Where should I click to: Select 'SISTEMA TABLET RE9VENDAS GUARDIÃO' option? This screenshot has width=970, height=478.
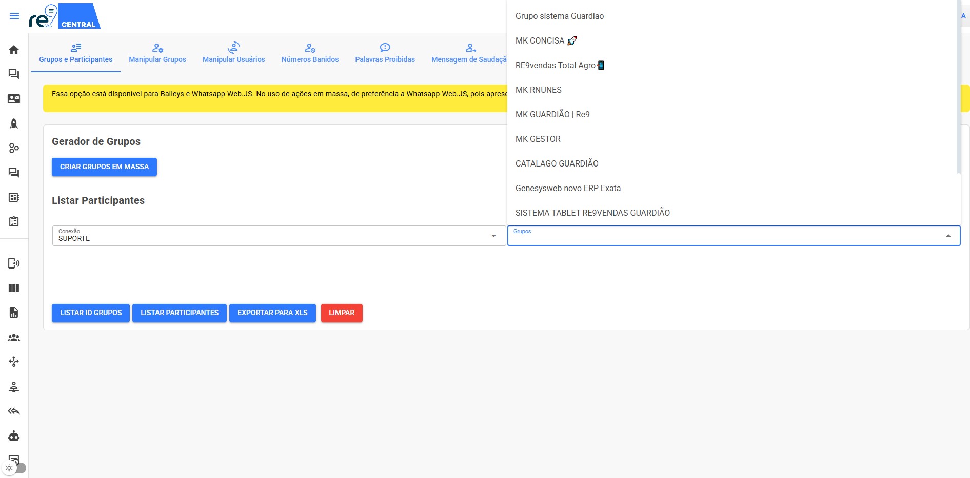pos(732,213)
